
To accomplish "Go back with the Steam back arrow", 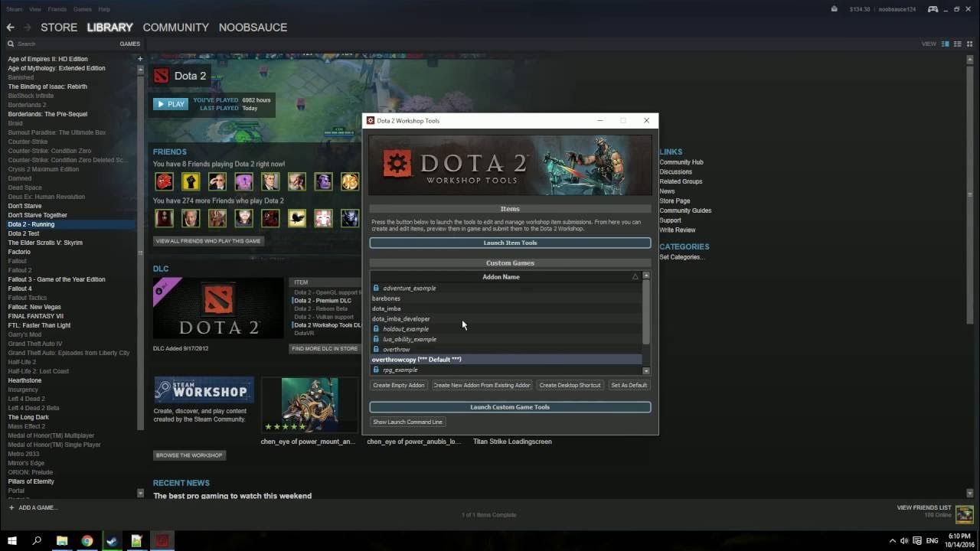I will [x=10, y=28].
